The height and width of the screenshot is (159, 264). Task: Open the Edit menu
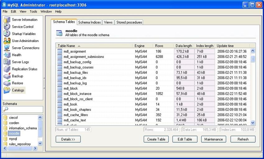pos(13,12)
